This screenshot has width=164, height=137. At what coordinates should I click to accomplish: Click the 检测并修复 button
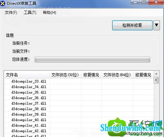point(132,25)
